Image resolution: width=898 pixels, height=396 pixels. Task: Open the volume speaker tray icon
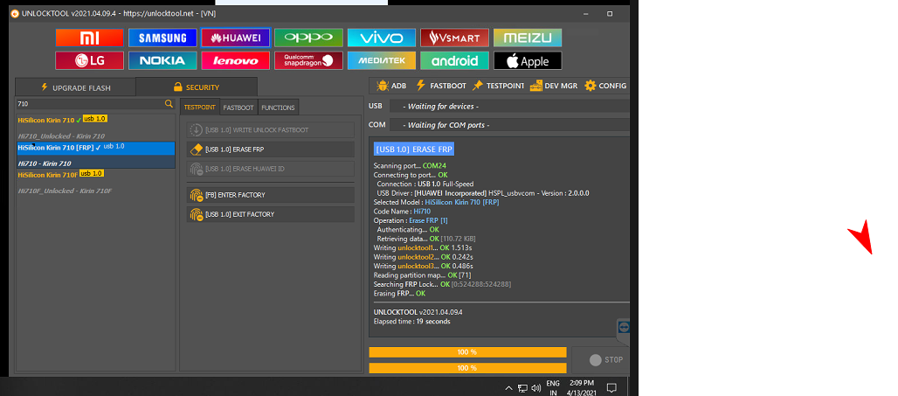(536, 388)
